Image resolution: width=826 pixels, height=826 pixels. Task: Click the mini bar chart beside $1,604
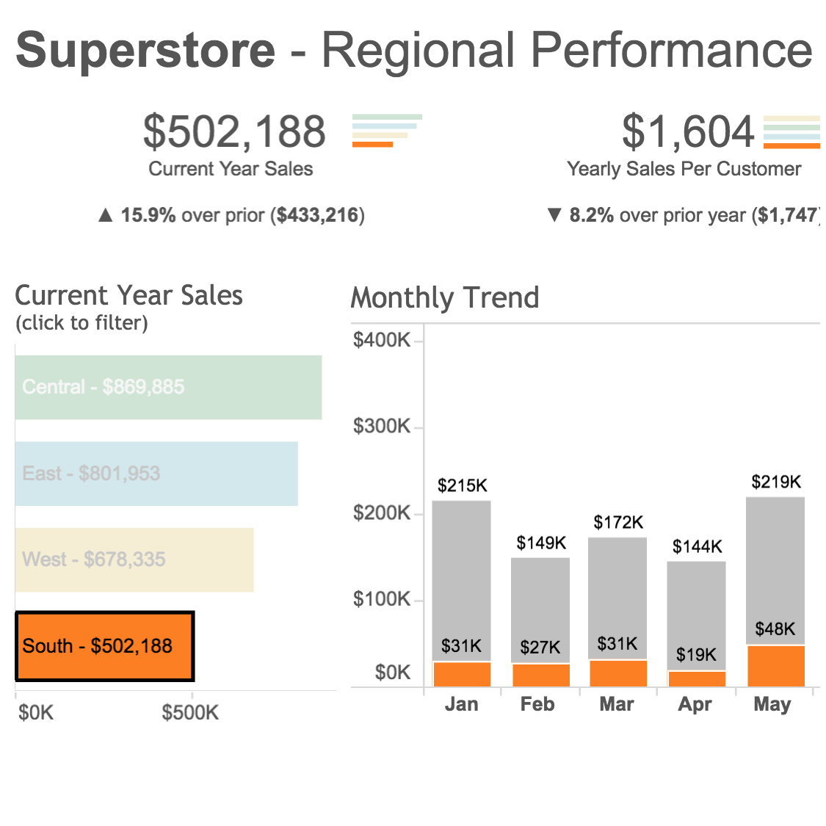pos(791,132)
